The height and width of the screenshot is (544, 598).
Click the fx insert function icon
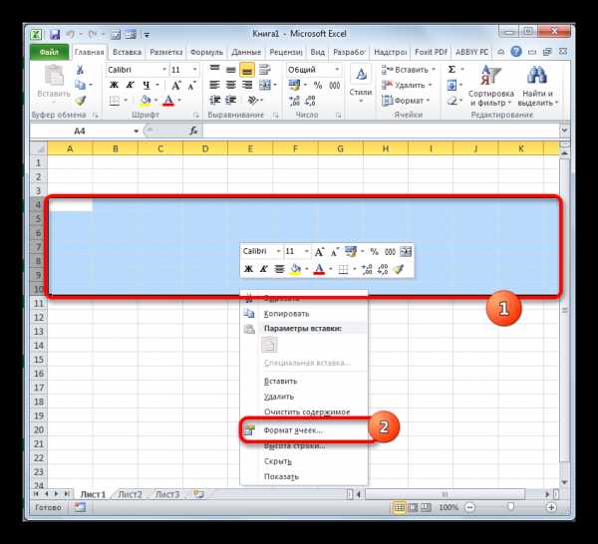pyautogui.click(x=193, y=132)
